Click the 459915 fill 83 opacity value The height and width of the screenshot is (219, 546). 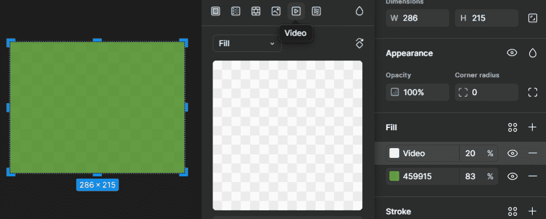click(470, 176)
